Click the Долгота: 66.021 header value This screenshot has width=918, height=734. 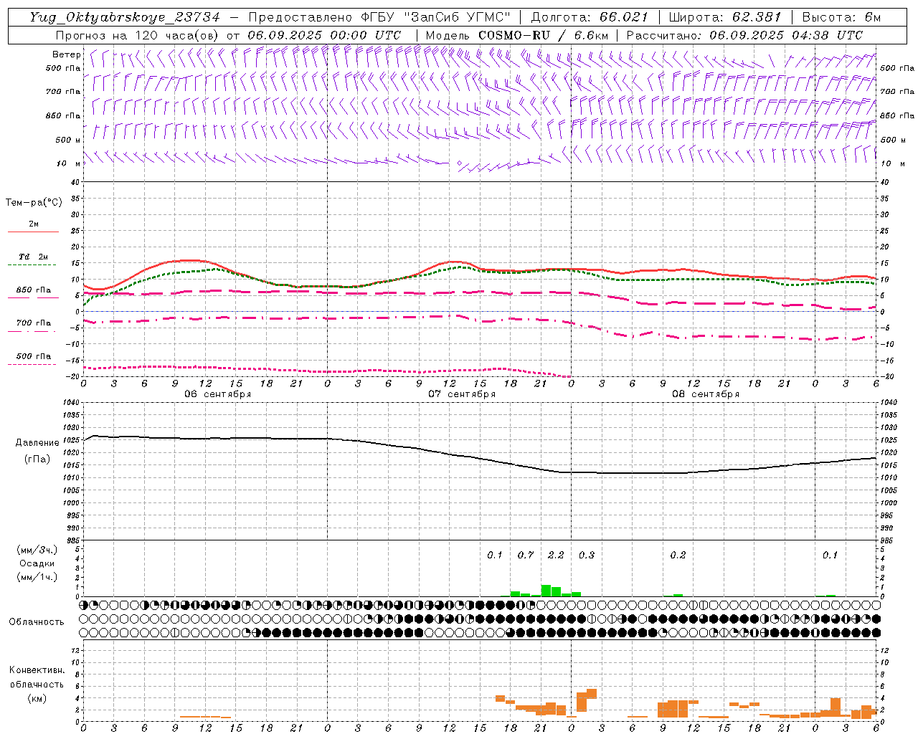[590, 17]
